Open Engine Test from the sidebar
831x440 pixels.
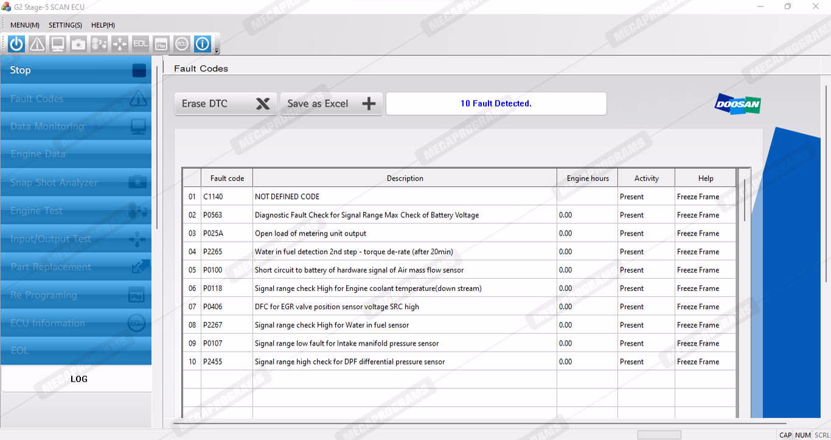[x=76, y=210]
